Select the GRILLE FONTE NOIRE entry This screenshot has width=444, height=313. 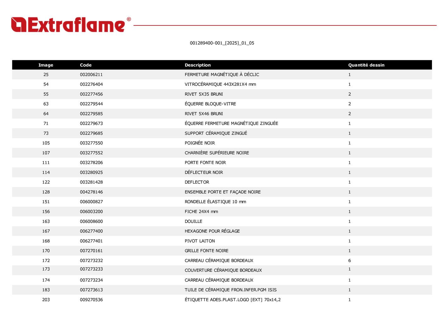click(x=206, y=251)
